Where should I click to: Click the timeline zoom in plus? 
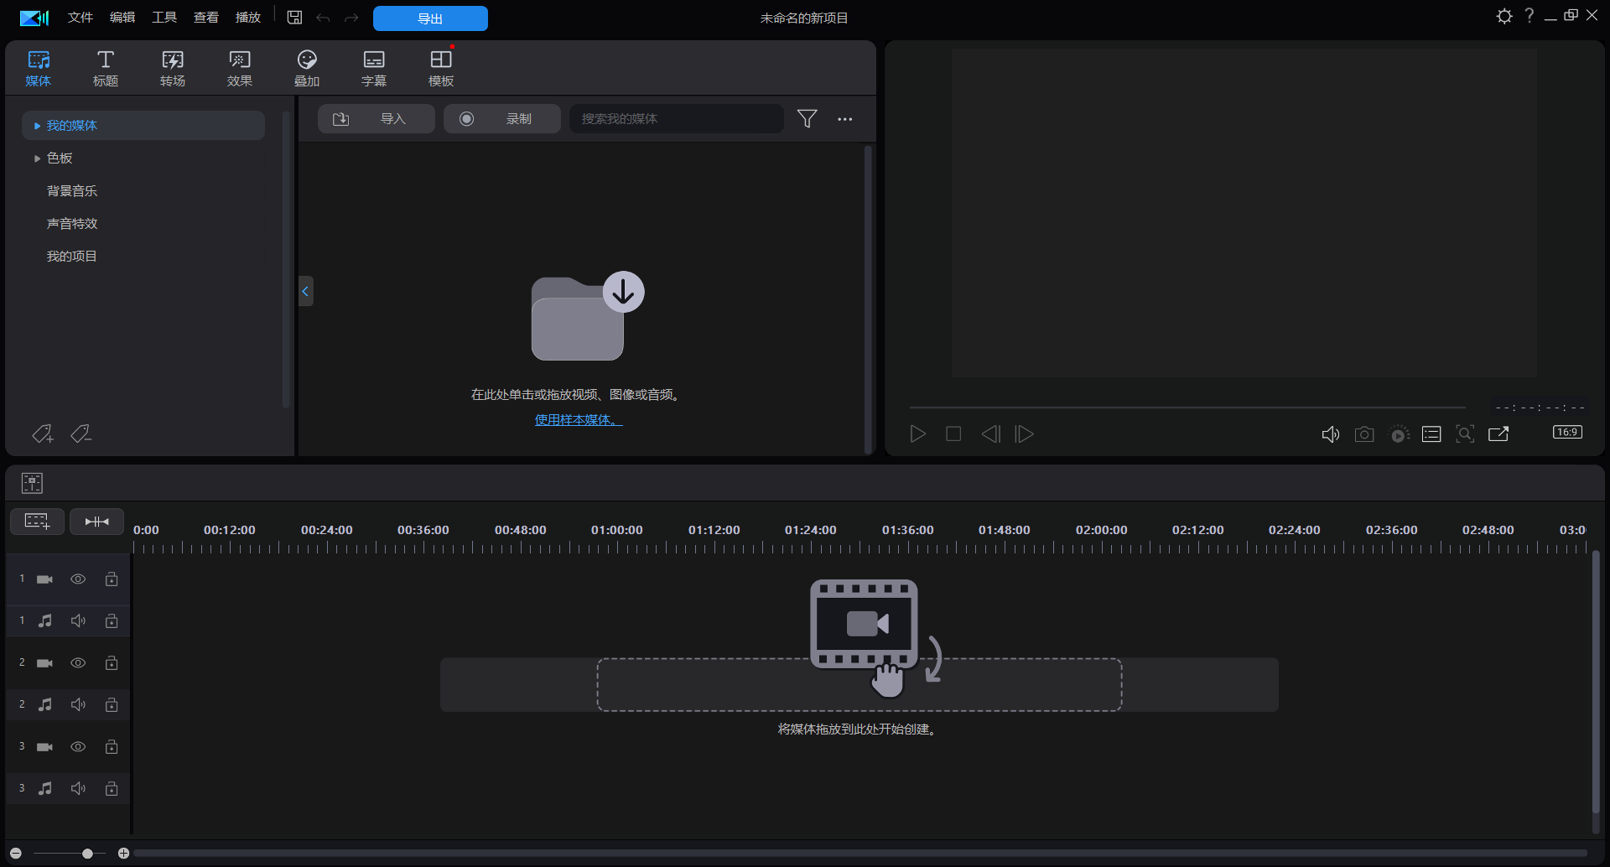click(123, 854)
